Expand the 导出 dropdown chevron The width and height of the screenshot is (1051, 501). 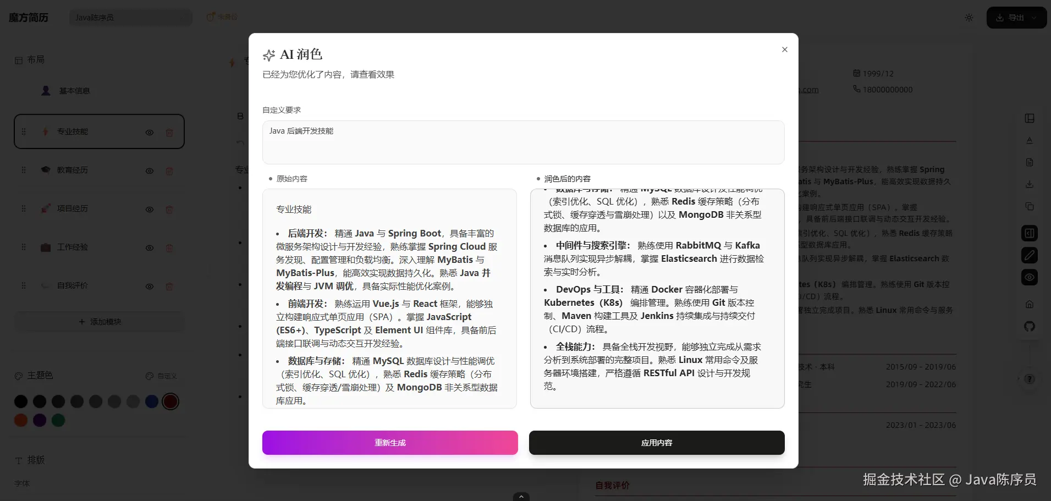[x=1034, y=18]
